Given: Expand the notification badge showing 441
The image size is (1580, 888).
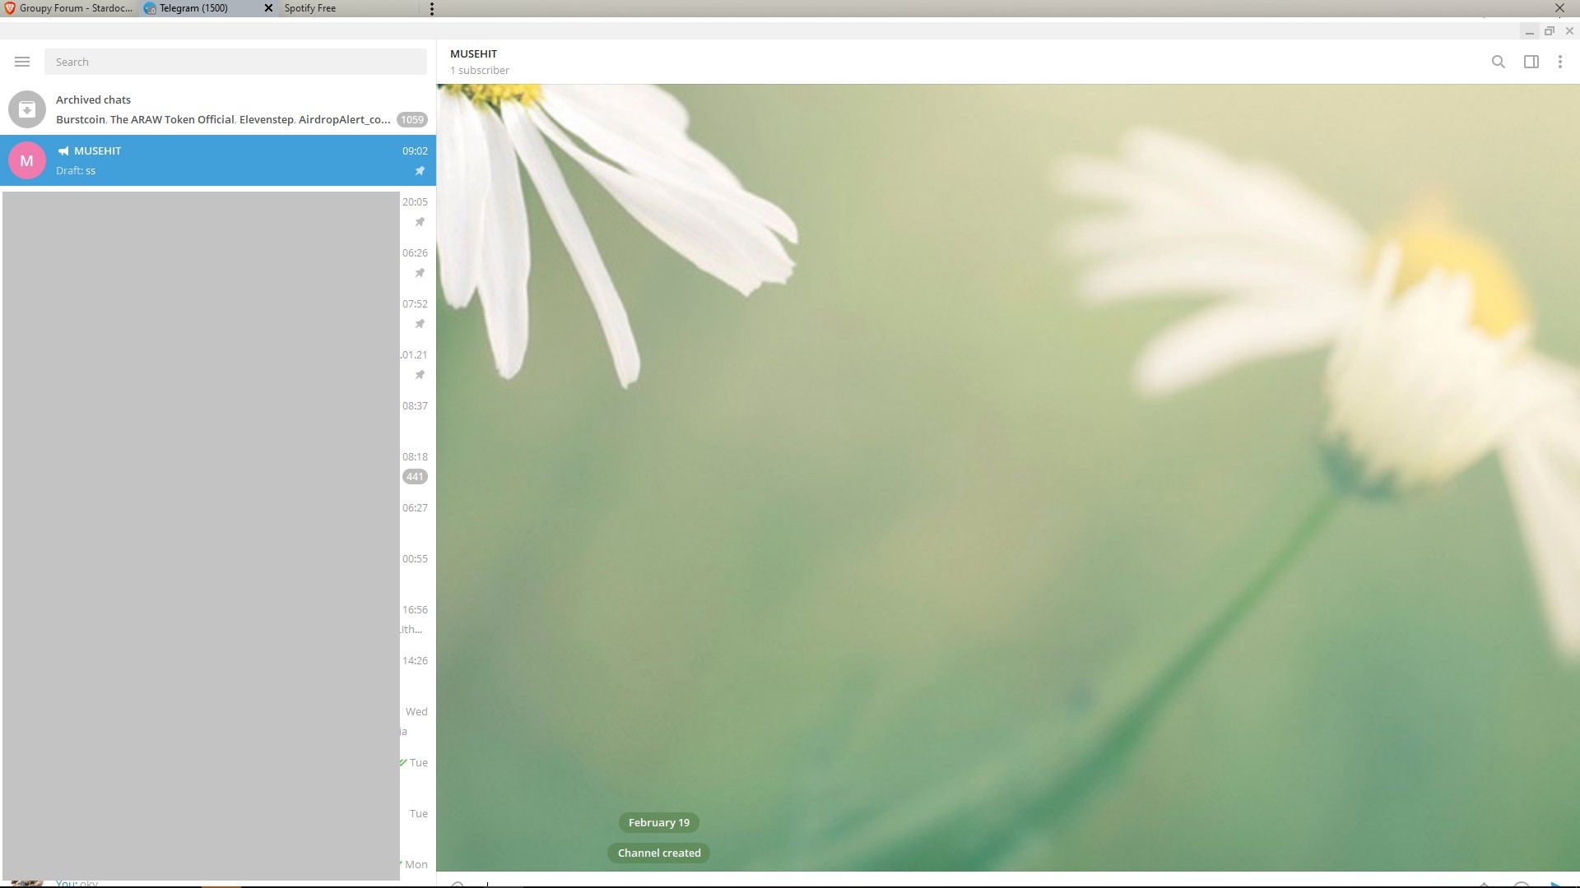Looking at the screenshot, I should click(x=415, y=476).
